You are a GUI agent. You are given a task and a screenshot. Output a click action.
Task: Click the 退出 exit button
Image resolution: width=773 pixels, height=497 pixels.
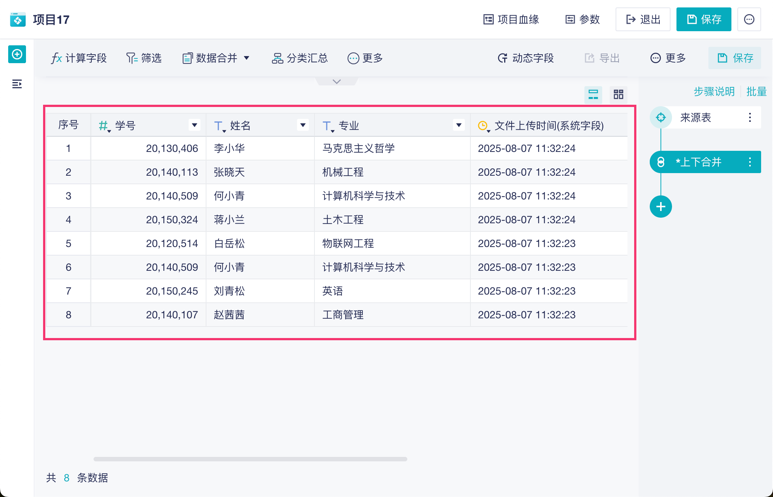pos(643,19)
